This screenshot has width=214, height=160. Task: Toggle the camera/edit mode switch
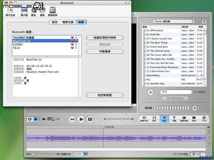coord(51,119)
